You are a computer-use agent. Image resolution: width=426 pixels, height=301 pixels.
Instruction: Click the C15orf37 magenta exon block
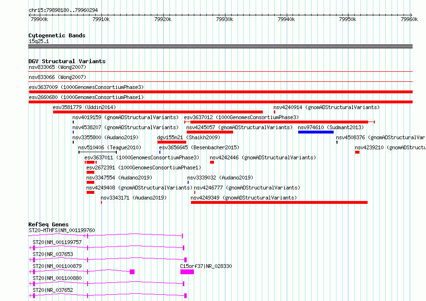click(187, 272)
